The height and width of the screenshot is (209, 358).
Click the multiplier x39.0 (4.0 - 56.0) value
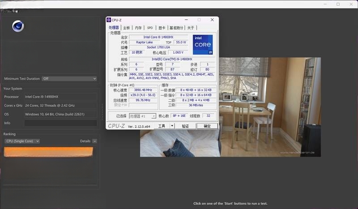[143, 95]
